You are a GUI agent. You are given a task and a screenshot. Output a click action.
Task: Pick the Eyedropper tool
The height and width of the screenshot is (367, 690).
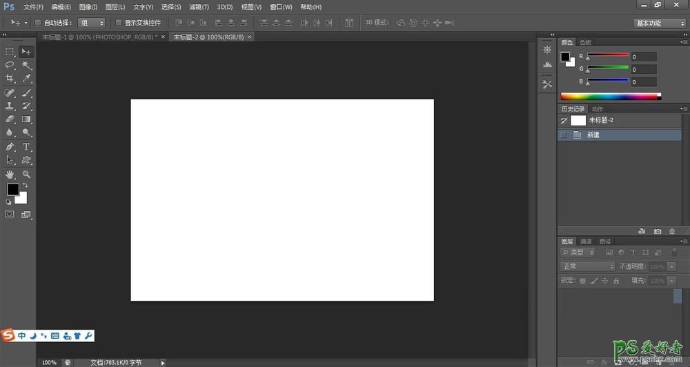coord(26,79)
